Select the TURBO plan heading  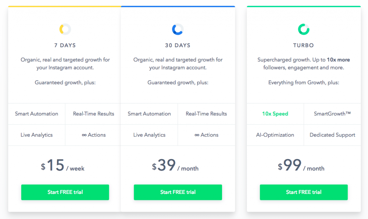303,46
